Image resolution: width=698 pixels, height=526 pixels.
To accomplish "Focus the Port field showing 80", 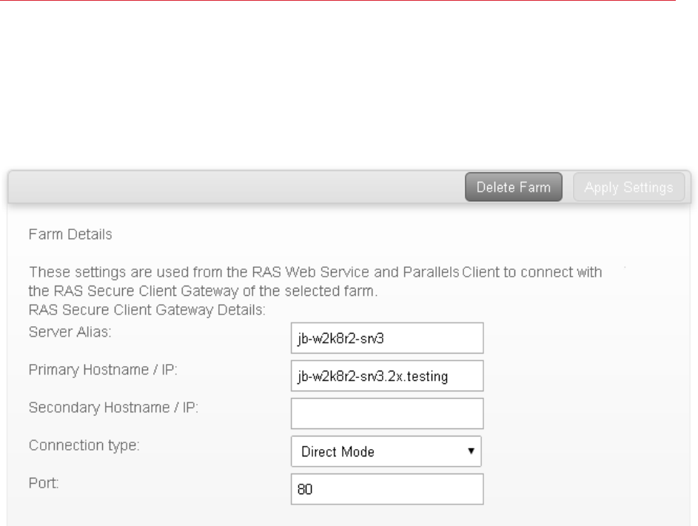I will tap(387, 489).
